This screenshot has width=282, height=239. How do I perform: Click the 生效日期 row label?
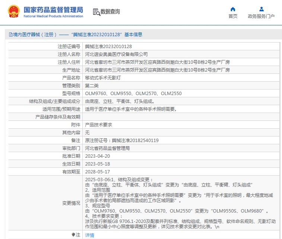click(x=71, y=164)
